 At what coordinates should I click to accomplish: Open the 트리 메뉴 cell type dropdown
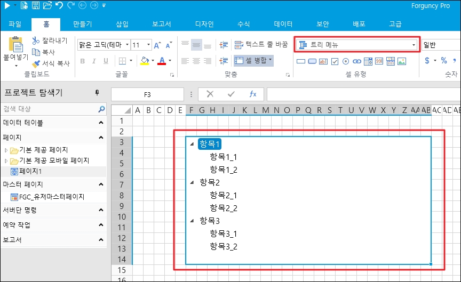[414, 45]
